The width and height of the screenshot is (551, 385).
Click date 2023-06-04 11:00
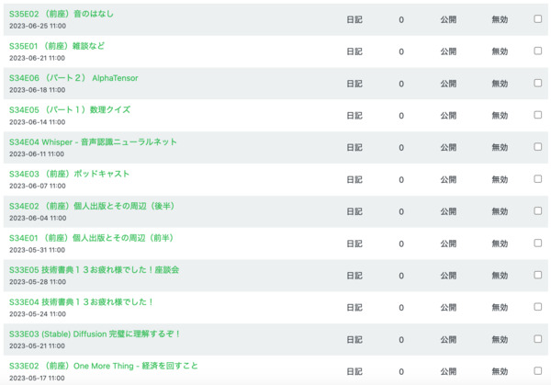tap(38, 218)
